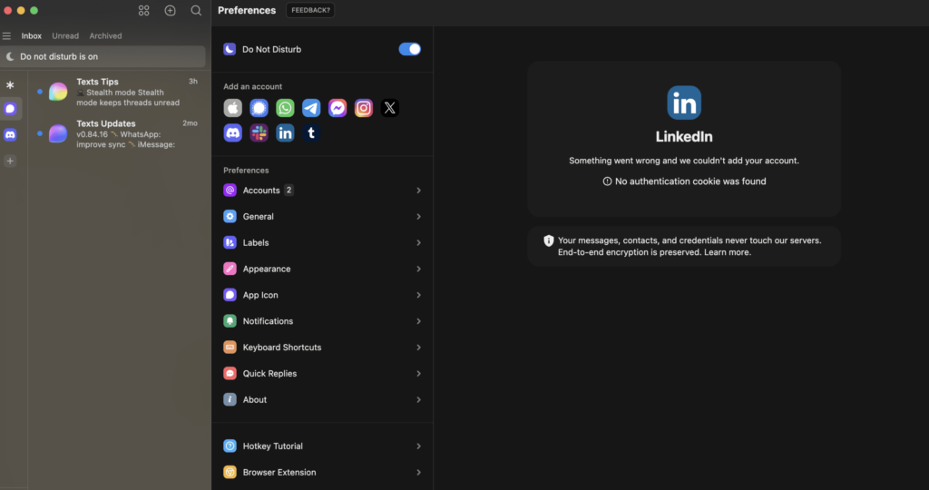Add a Slack account via its icon
Viewport: 929px width, 490px height.
pyautogui.click(x=259, y=133)
